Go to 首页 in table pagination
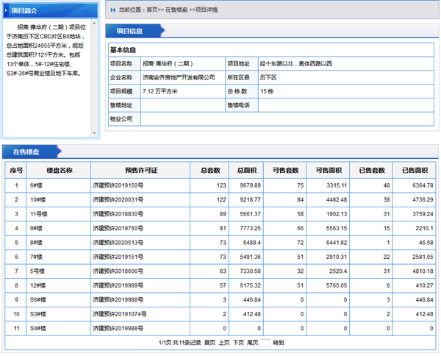441x356 pixels. (209, 343)
